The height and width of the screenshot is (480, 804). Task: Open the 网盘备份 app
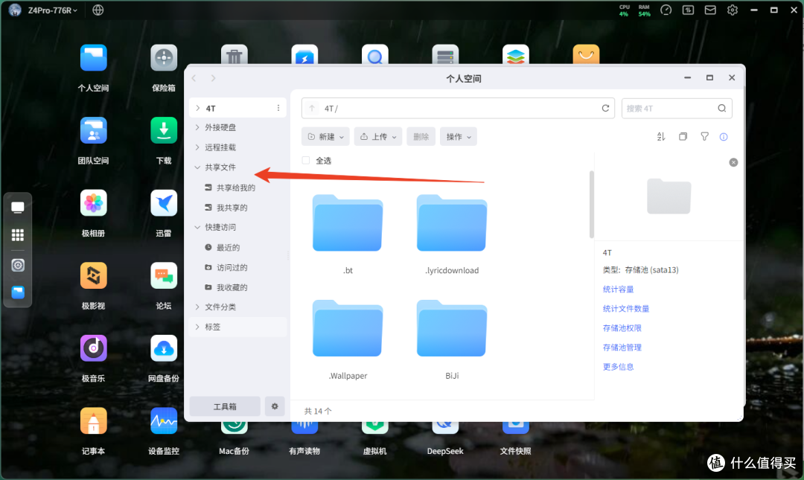(x=164, y=349)
